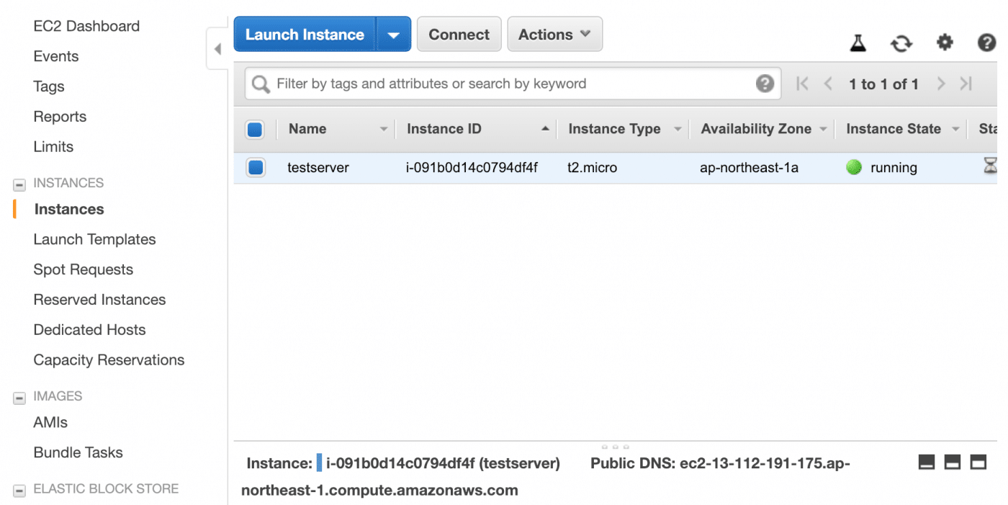Click the details pane resize handle dots

click(616, 447)
